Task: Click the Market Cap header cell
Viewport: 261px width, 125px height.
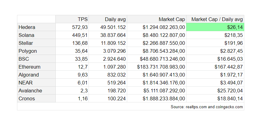Action: coord(157,19)
